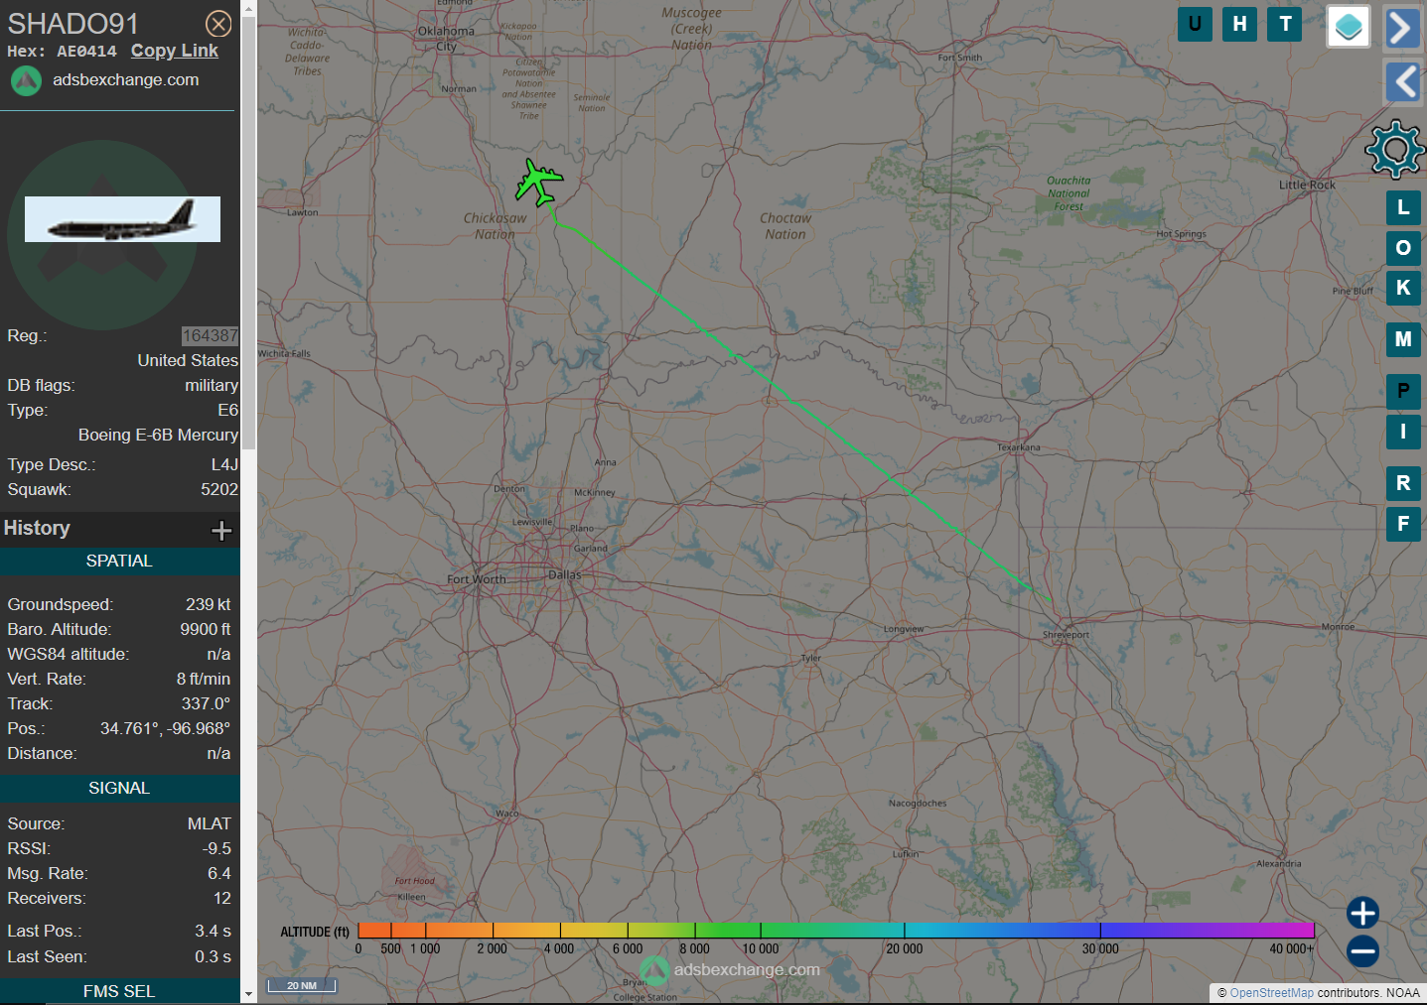The image size is (1427, 1005).
Task: Toggle the U map button
Action: pos(1195,24)
